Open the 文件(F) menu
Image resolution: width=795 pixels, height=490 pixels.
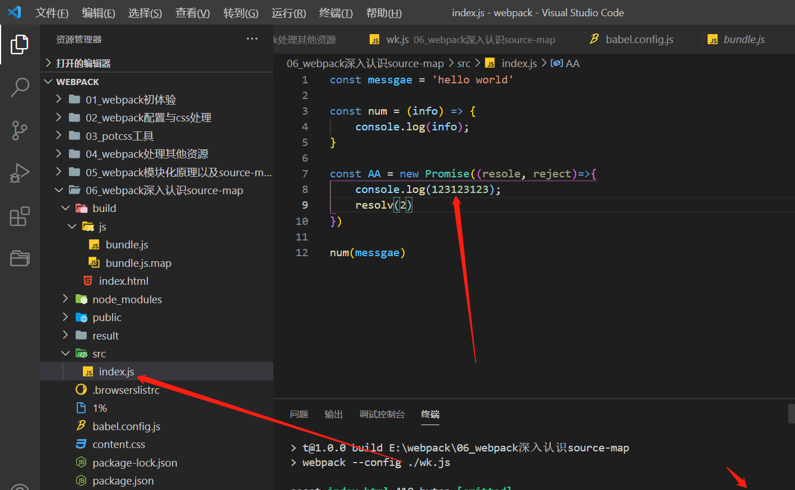point(52,13)
